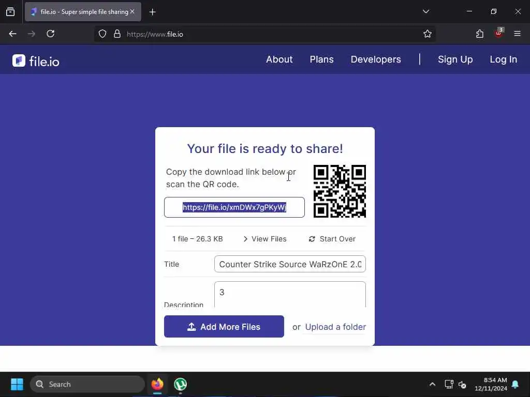Show hidden system tray icons

(432, 384)
